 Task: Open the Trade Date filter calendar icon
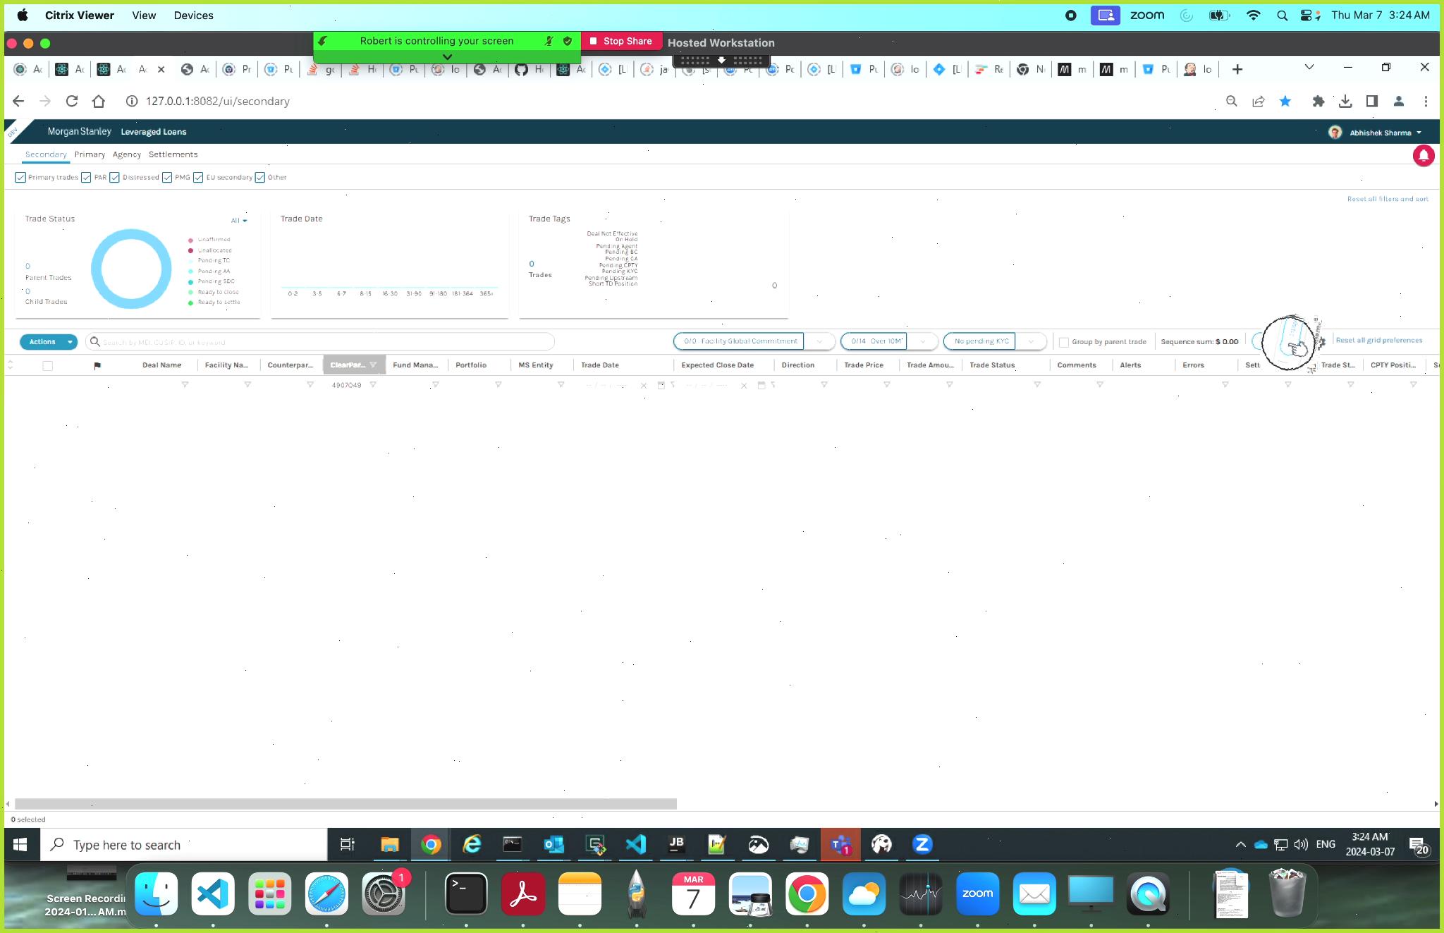click(661, 385)
